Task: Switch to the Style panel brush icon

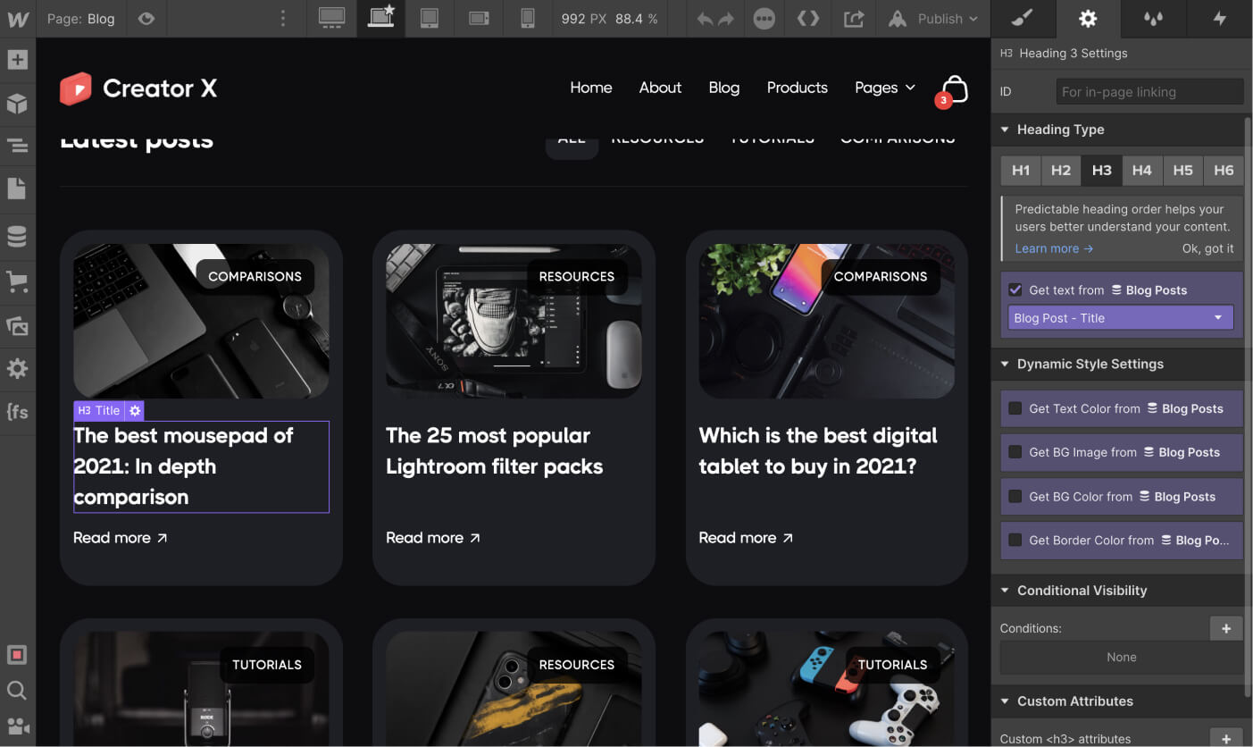Action: point(1023,18)
